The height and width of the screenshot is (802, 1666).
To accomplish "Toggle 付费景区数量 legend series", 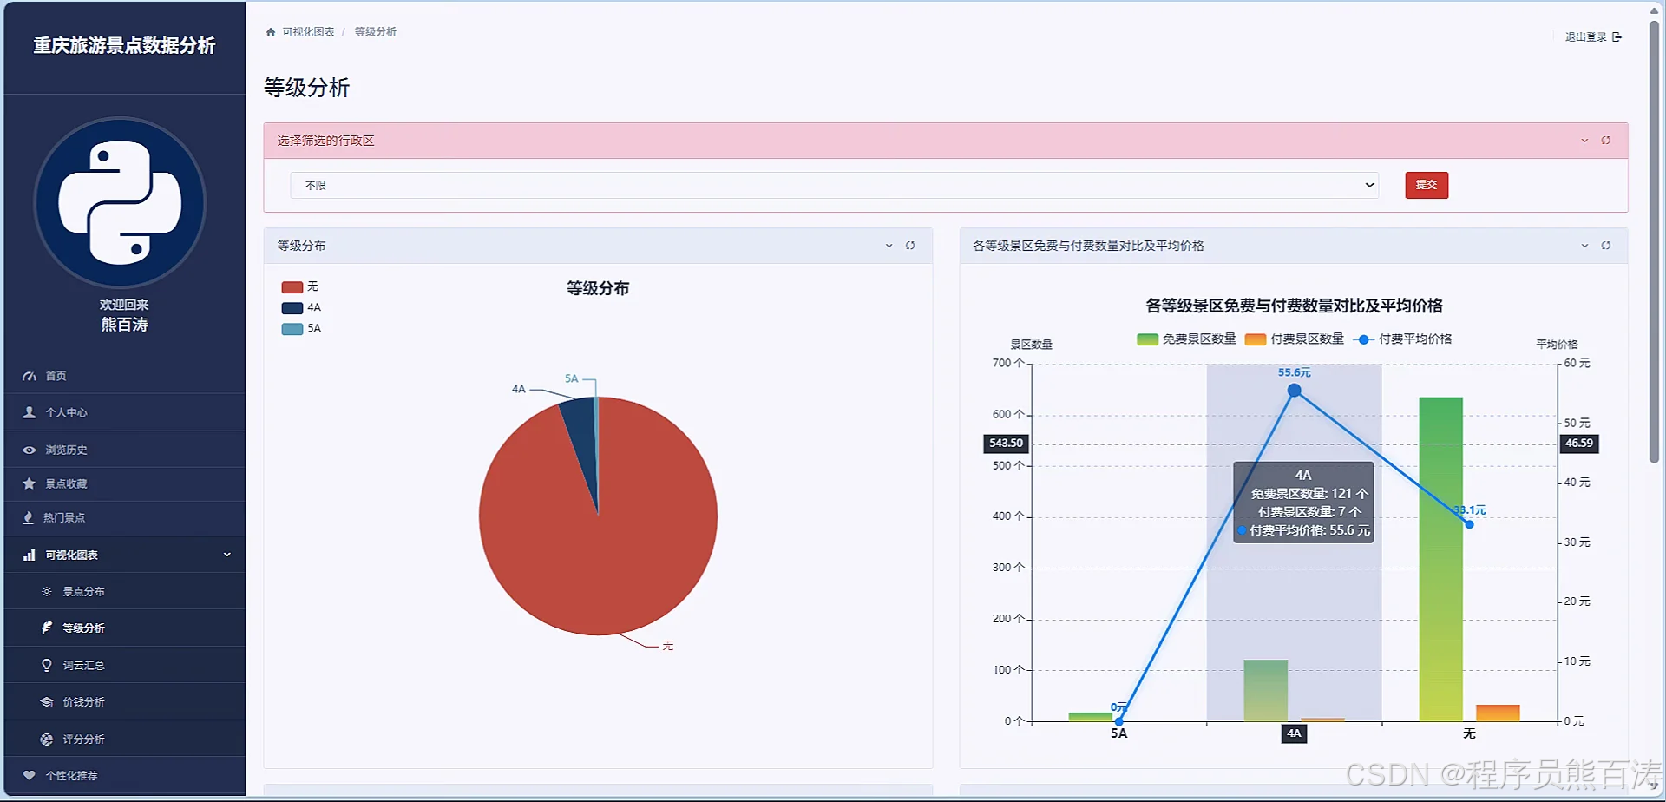I will (x=1294, y=339).
